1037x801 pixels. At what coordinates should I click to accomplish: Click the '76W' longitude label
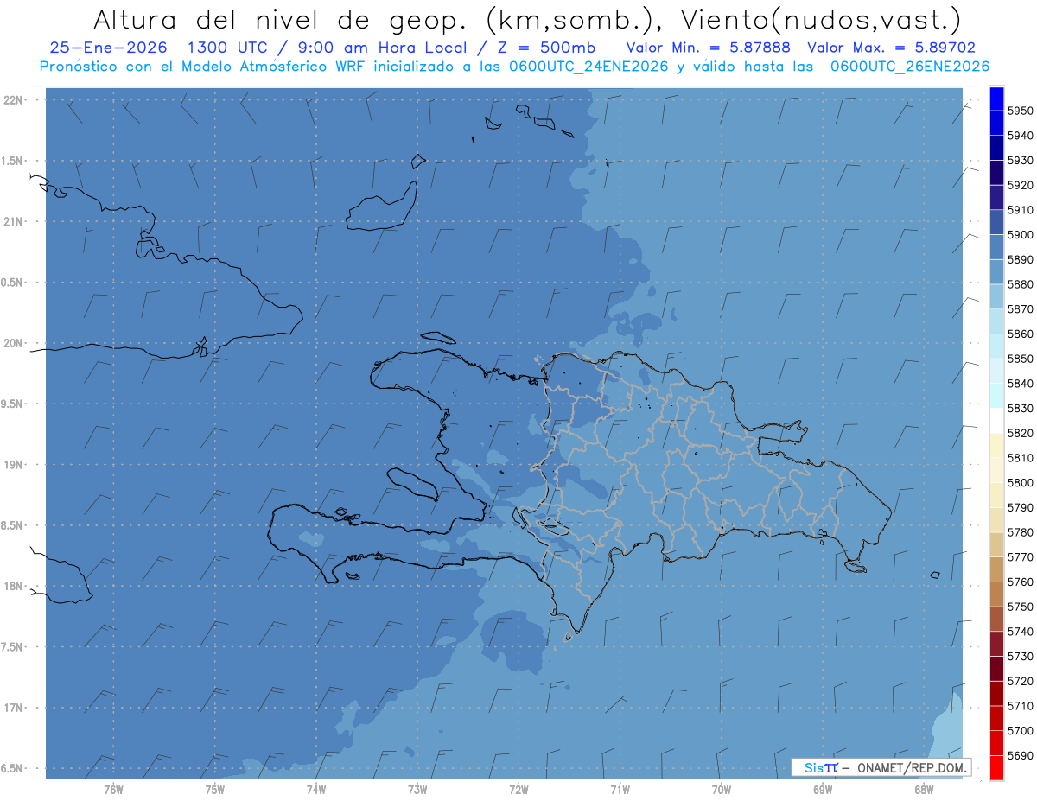click(113, 789)
